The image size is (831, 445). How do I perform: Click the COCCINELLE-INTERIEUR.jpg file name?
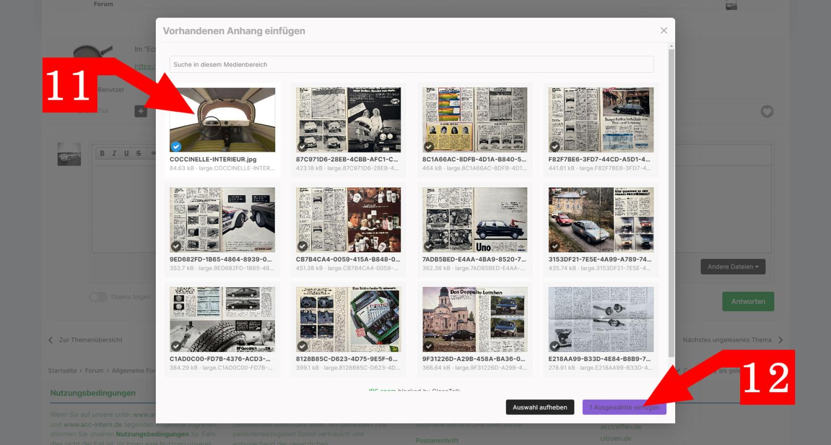tap(213, 159)
